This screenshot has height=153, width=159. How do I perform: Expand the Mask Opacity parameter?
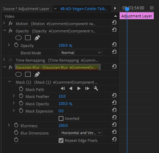[x=14, y=103]
